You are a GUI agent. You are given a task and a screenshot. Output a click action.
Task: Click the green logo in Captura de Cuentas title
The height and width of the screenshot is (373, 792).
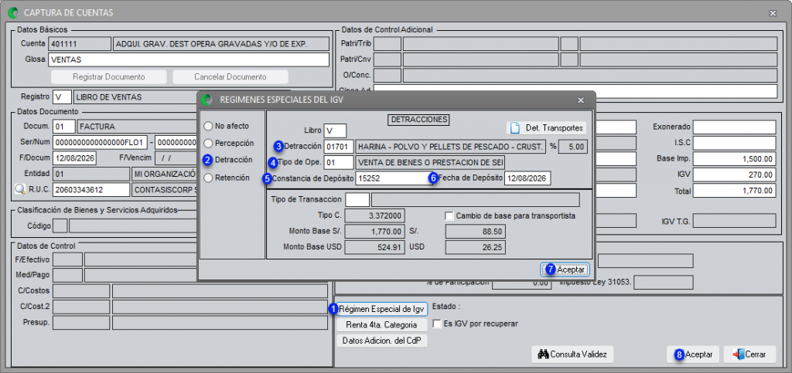13,12
